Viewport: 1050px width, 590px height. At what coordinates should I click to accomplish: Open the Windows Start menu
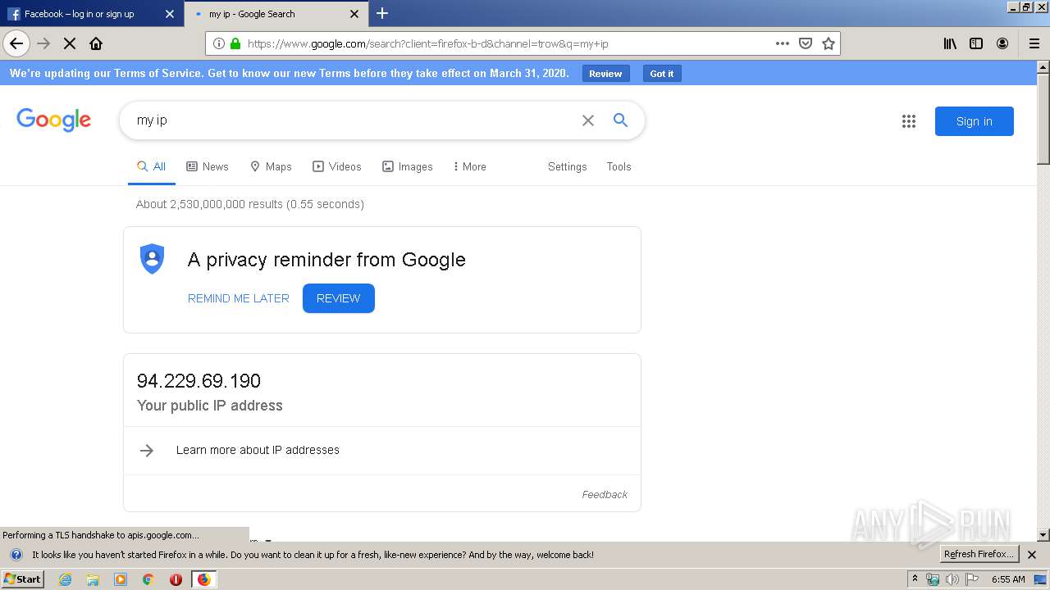(23, 579)
